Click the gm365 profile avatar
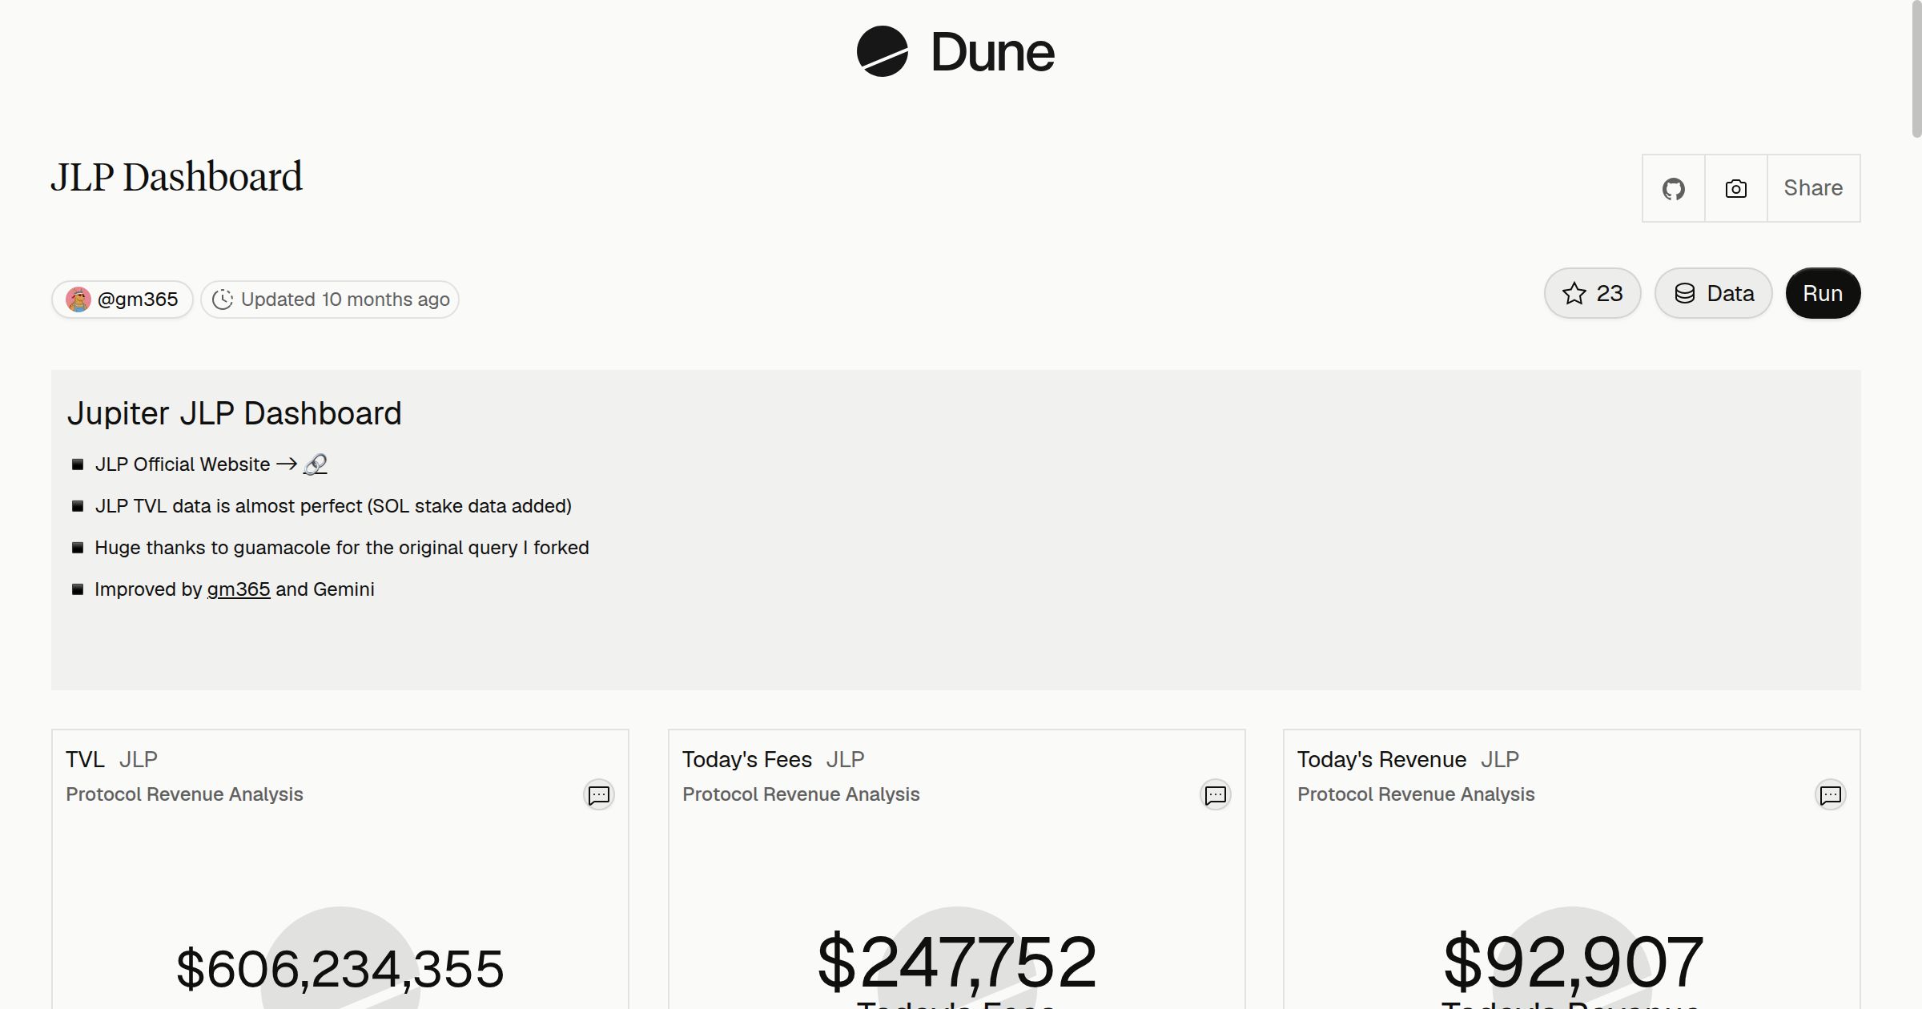Screen dimensions: 1922x1009 tap(78, 299)
